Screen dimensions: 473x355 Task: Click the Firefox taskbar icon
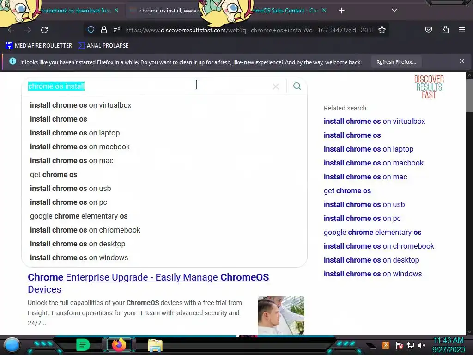(119, 345)
